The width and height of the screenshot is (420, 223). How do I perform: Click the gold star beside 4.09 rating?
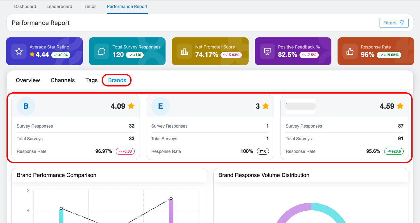pos(131,106)
